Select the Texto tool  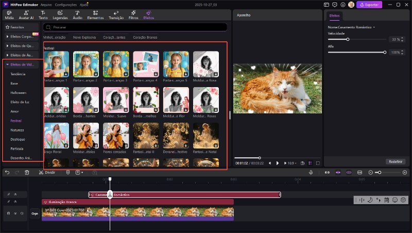(x=43, y=15)
